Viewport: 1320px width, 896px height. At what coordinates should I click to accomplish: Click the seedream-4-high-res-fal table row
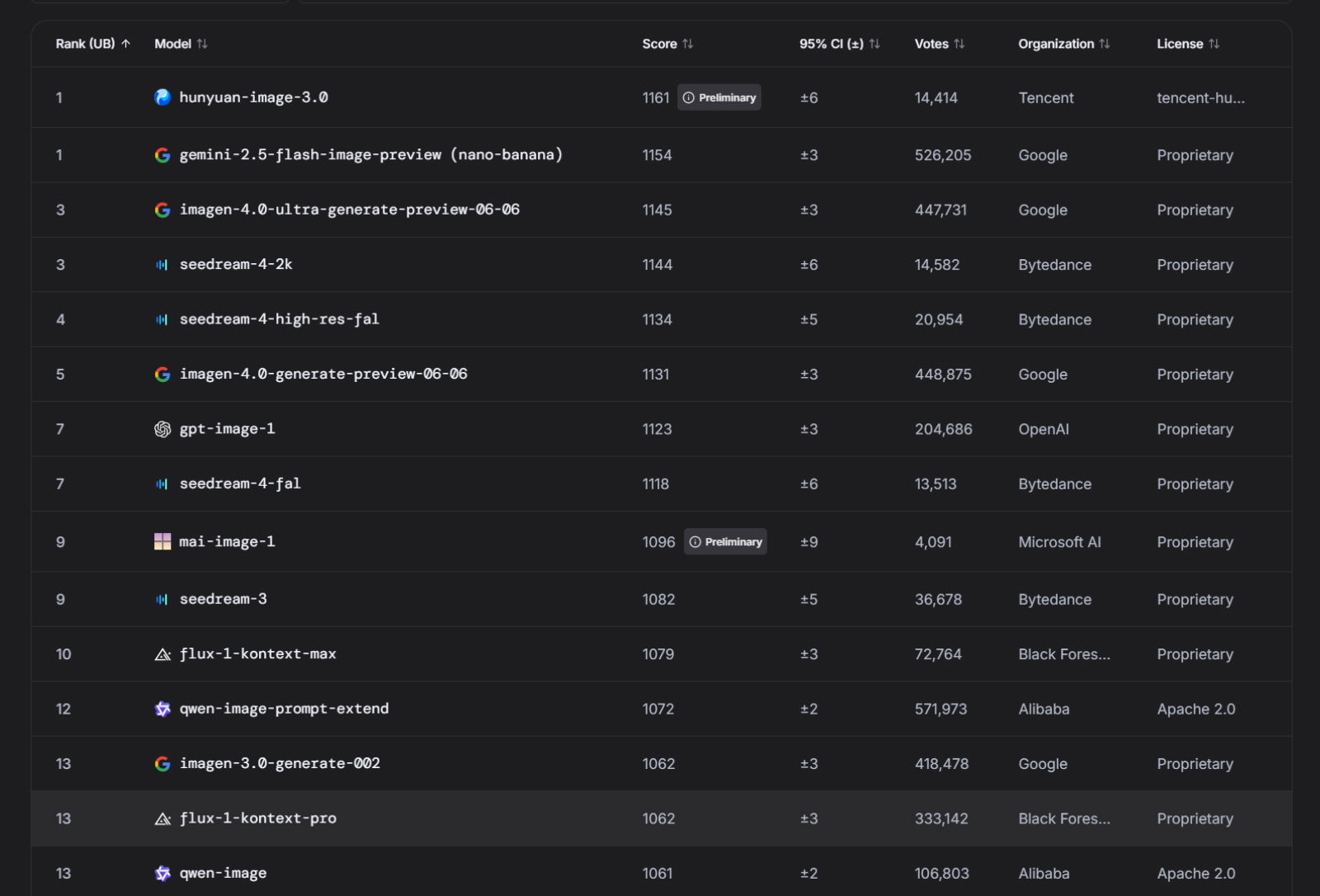click(x=660, y=319)
